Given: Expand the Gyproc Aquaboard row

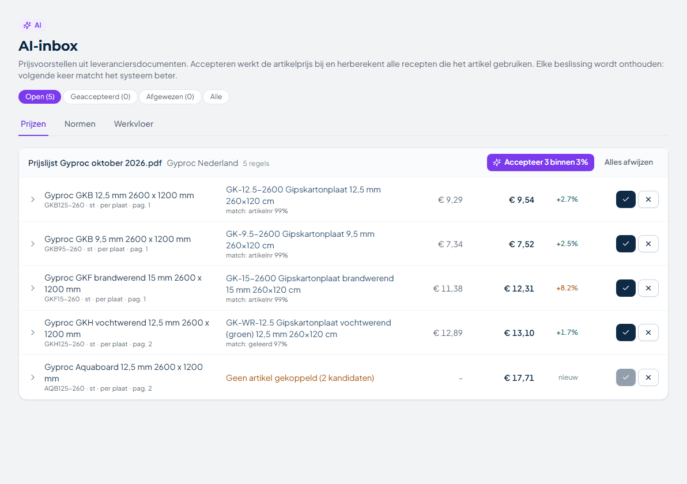Looking at the screenshot, I should pyautogui.click(x=32, y=377).
